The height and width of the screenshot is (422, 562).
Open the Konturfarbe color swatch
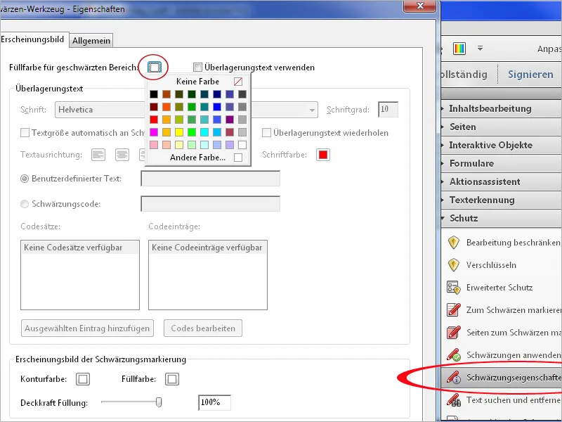[83, 379]
